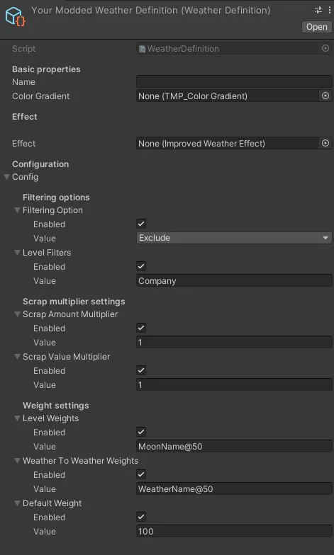Click the Weather Definition asset icon
Viewport: 334px width, 555px height.
(16, 17)
